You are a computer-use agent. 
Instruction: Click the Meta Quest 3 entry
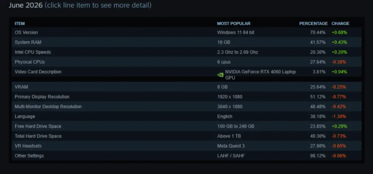230,146
